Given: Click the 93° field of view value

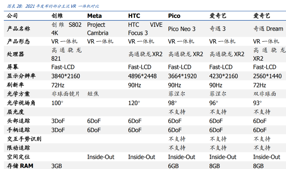Looking at the screenshot, I should tap(257, 103).
